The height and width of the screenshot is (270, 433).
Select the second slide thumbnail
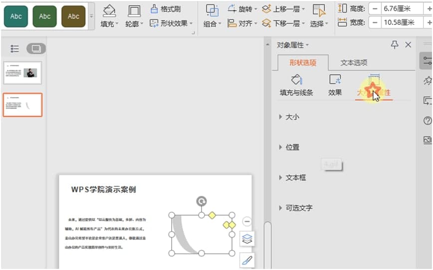(22, 105)
